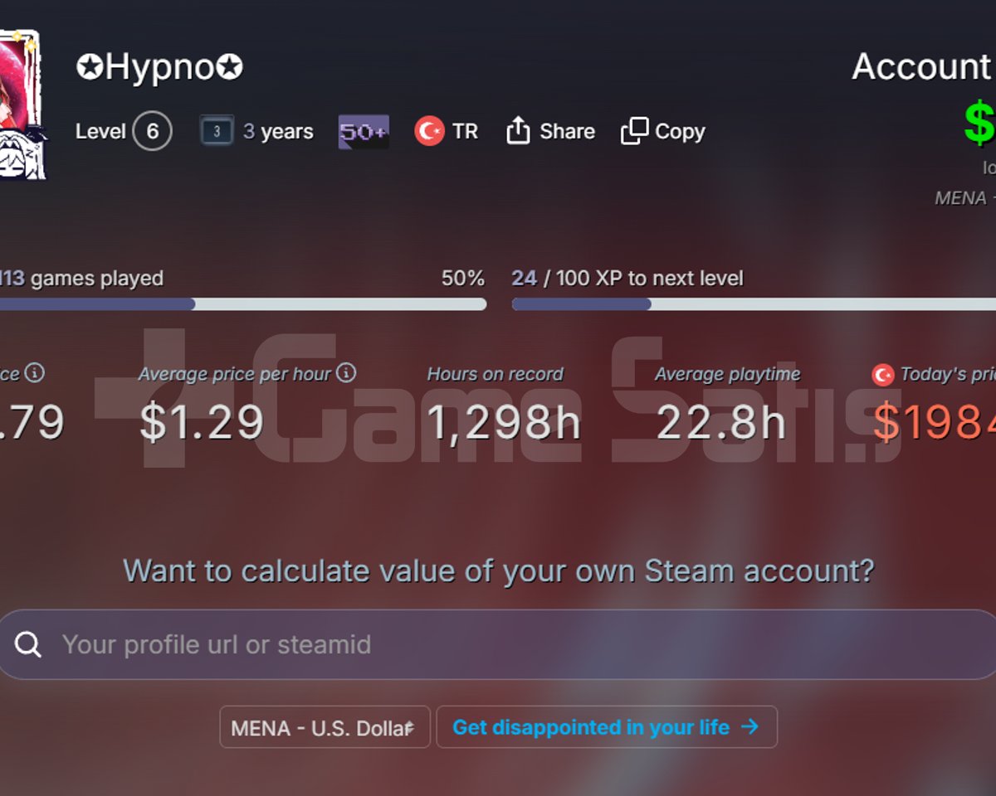
Task: Click the 22.8h average playtime value
Action: pos(721,421)
